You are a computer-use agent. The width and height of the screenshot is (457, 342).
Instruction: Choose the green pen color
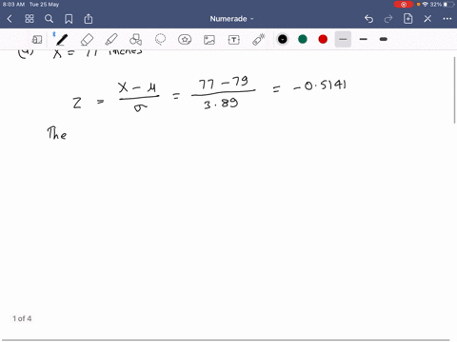303,39
